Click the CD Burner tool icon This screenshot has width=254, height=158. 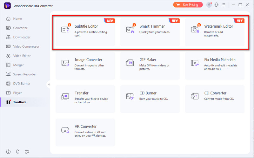[x=130, y=96]
